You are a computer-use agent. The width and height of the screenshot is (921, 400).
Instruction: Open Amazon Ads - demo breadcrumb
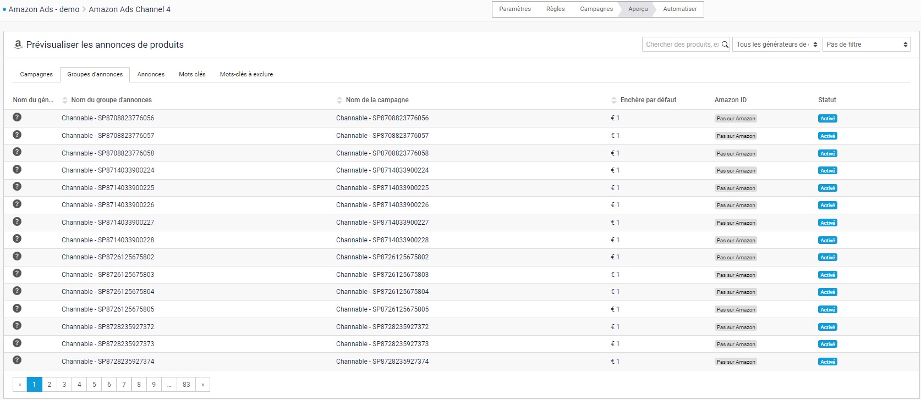[44, 9]
